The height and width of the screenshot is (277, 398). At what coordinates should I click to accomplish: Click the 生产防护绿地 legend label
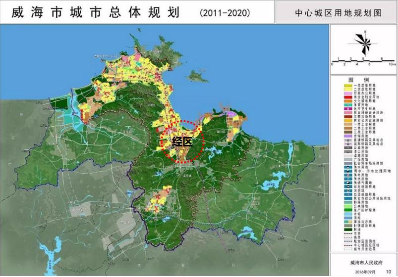[x=364, y=210]
